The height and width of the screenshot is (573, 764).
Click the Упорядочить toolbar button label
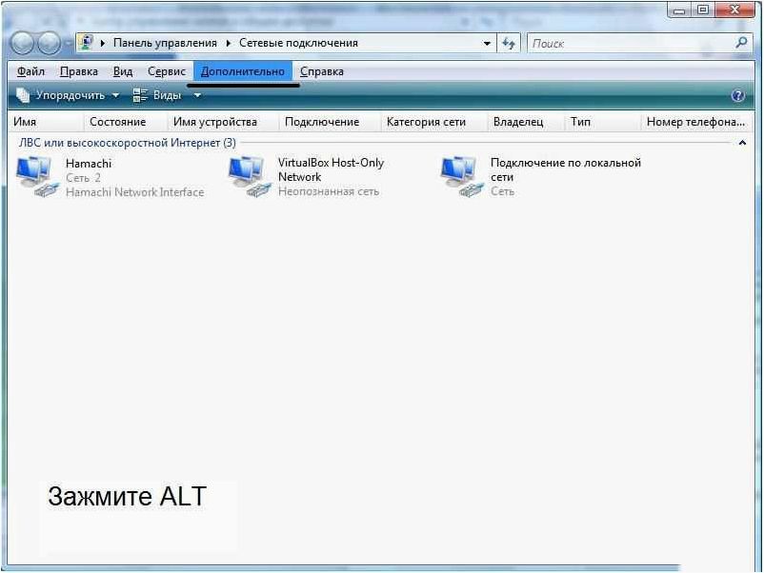click(x=70, y=95)
